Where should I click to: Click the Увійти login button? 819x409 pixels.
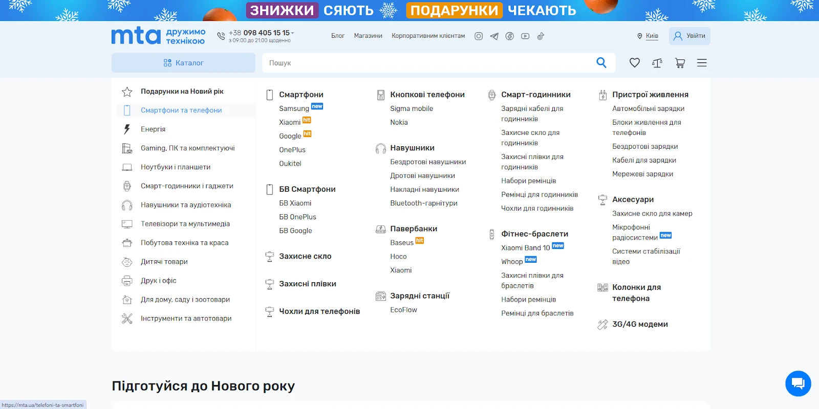click(x=689, y=36)
